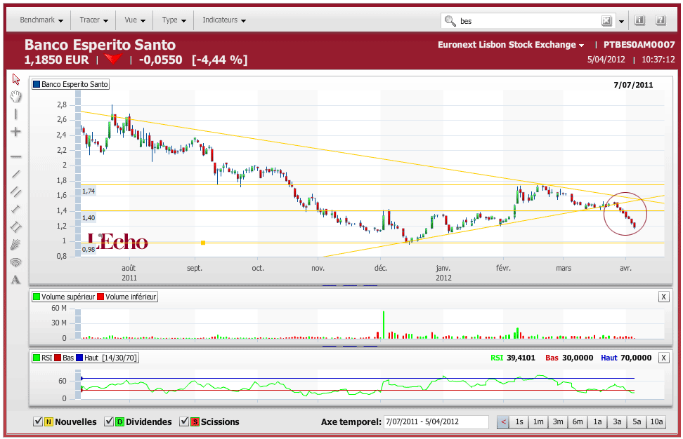Select the crosshair plus tool

[x=15, y=132]
